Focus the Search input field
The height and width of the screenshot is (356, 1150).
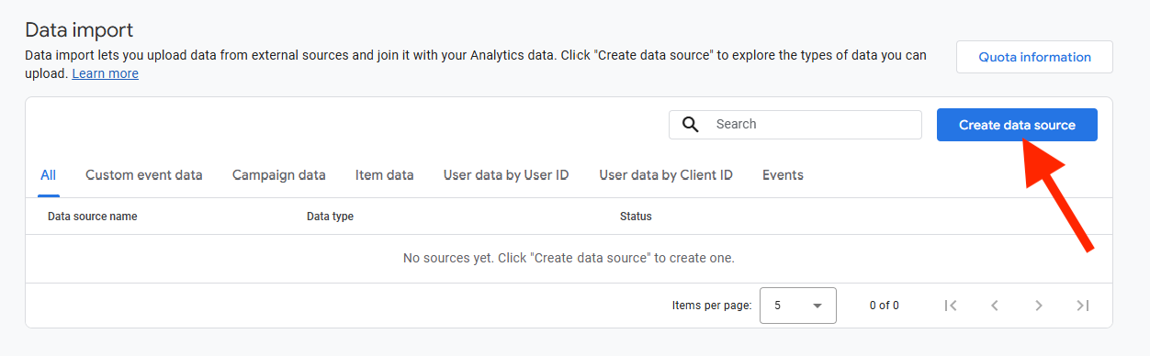click(795, 125)
